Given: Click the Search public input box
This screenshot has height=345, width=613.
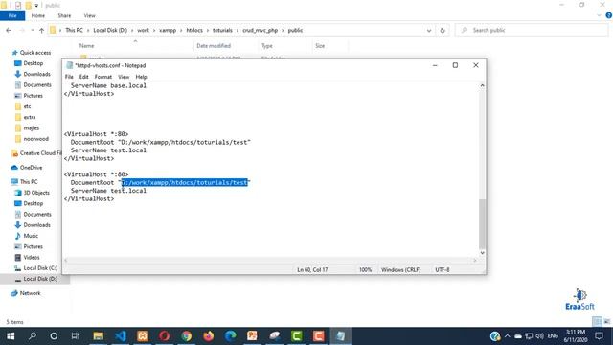Looking at the screenshot, I should coord(532,30).
